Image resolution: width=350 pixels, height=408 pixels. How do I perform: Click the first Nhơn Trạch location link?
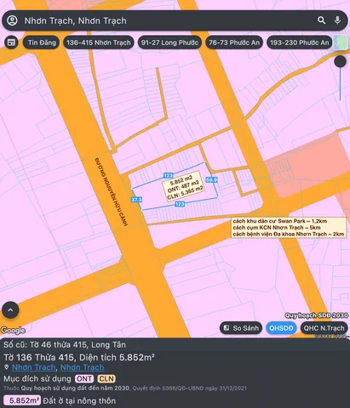click(x=33, y=367)
